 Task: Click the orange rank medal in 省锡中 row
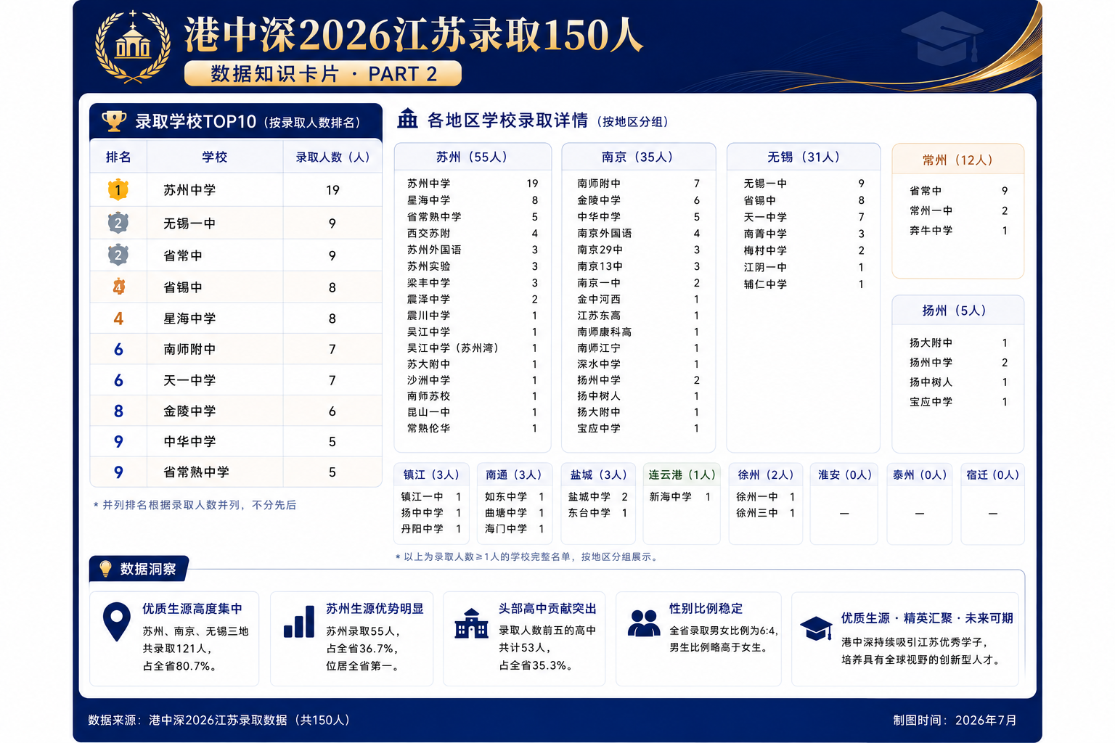[118, 287]
